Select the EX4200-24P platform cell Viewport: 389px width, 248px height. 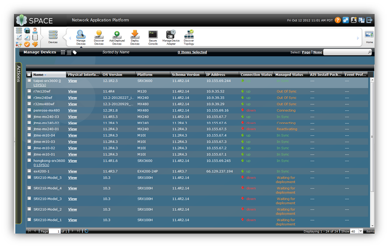click(147, 171)
